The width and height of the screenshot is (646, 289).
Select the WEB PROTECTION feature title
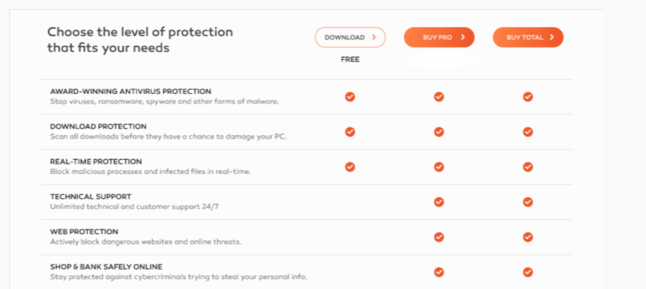[x=84, y=232]
